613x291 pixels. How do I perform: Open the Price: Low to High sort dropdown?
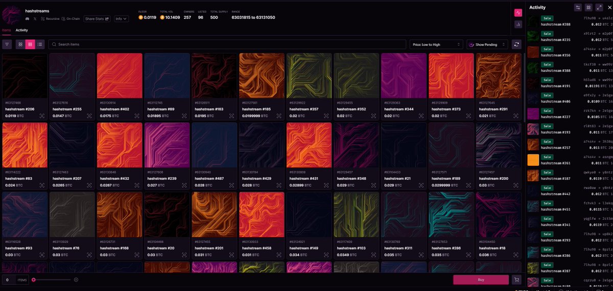point(436,44)
